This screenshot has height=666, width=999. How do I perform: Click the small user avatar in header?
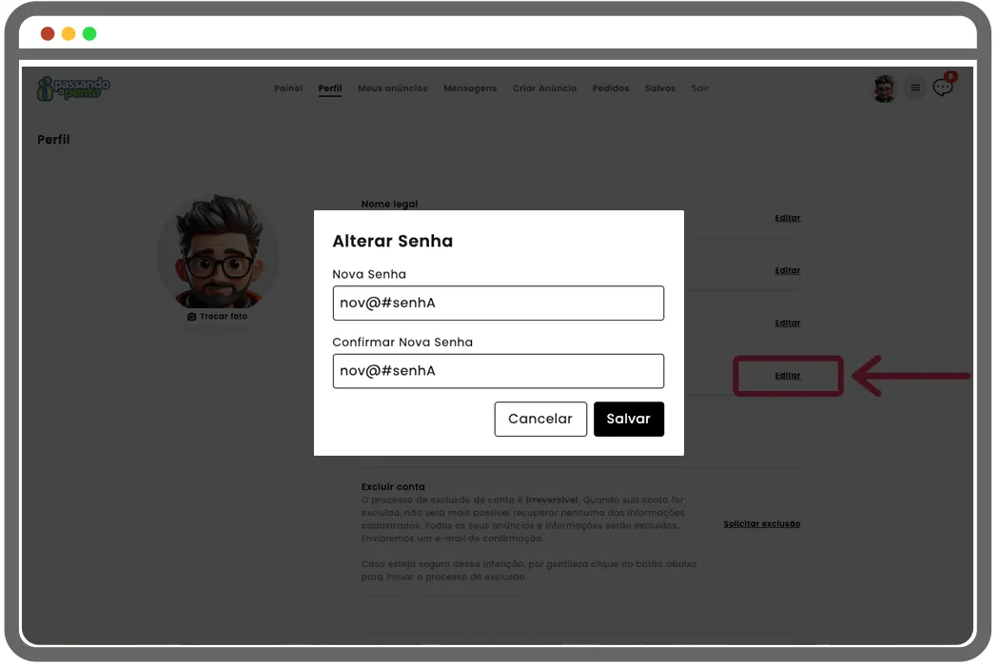(x=884, y=88)
